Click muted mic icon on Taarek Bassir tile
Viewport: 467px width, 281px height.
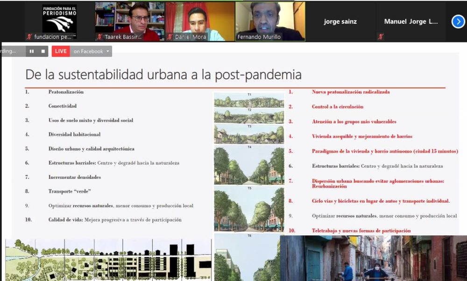coord(99,37)
